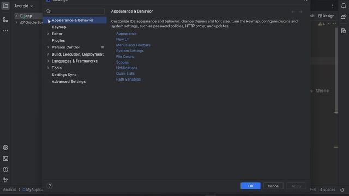The width and height of the screenshot is (349, 196).
Task: Expand the app module in project tree
Action: (16, 16)
